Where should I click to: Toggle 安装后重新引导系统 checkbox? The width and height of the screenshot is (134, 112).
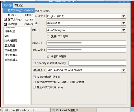[x=34, y=77]
